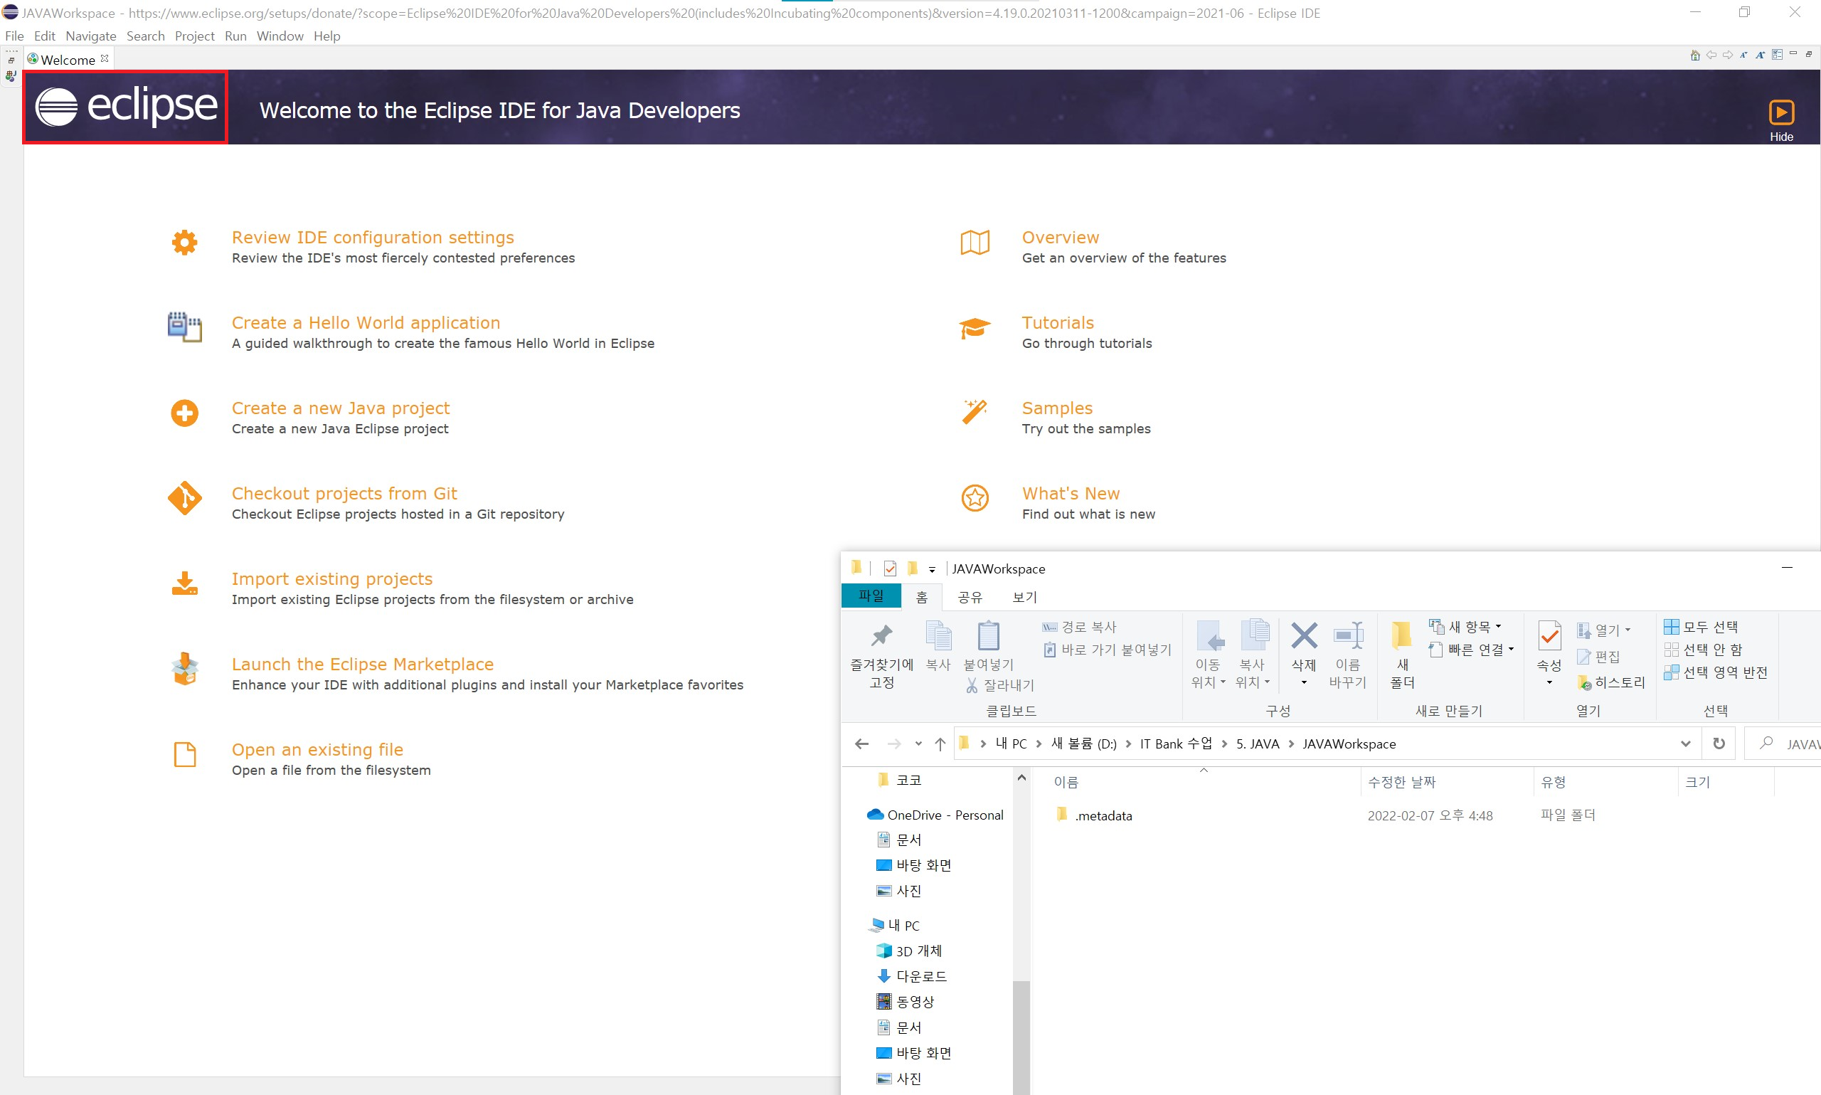Image resolution: width=1821 pixels, height=1095 pixels.
Task: Expand the address bar history dropdown
Action: (1684, 744)
